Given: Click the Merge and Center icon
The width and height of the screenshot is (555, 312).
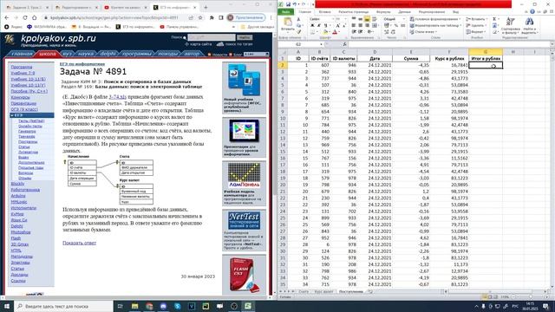Looking at the screenshot, I should pos(375,25).
